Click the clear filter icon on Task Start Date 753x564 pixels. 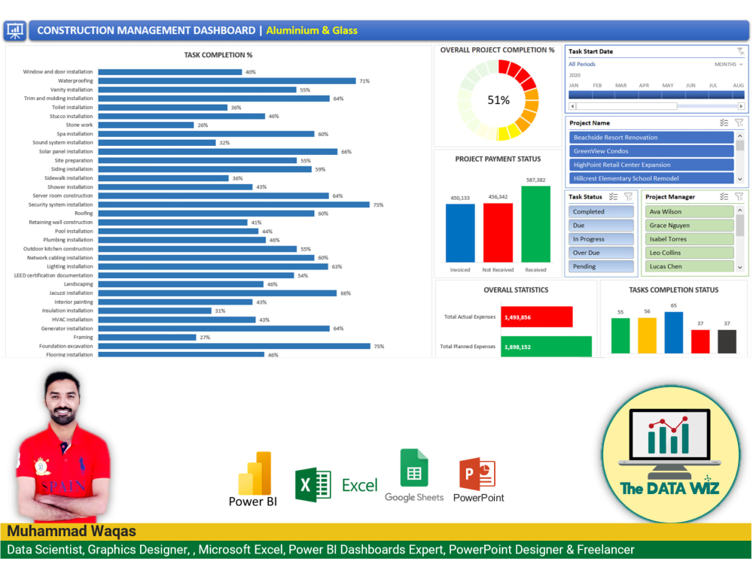[740, 52]
